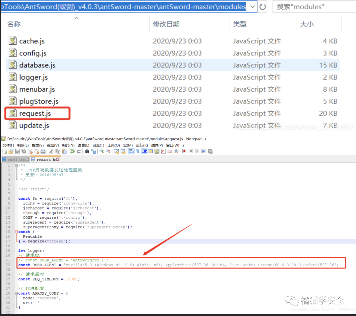The height and width of the screenshot is (316, 356).
Task: Open Find with the binoculars icon
Action: pos(87,151)
